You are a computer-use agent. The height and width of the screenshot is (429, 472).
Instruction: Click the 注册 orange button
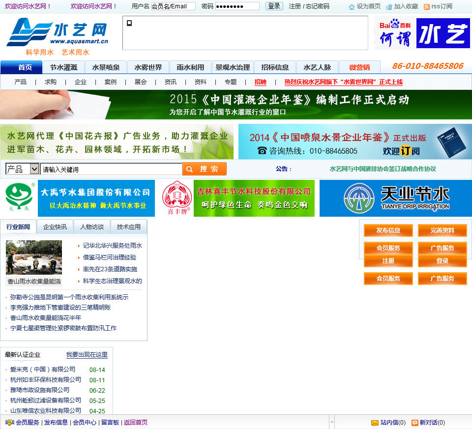[x=388, y=261]
